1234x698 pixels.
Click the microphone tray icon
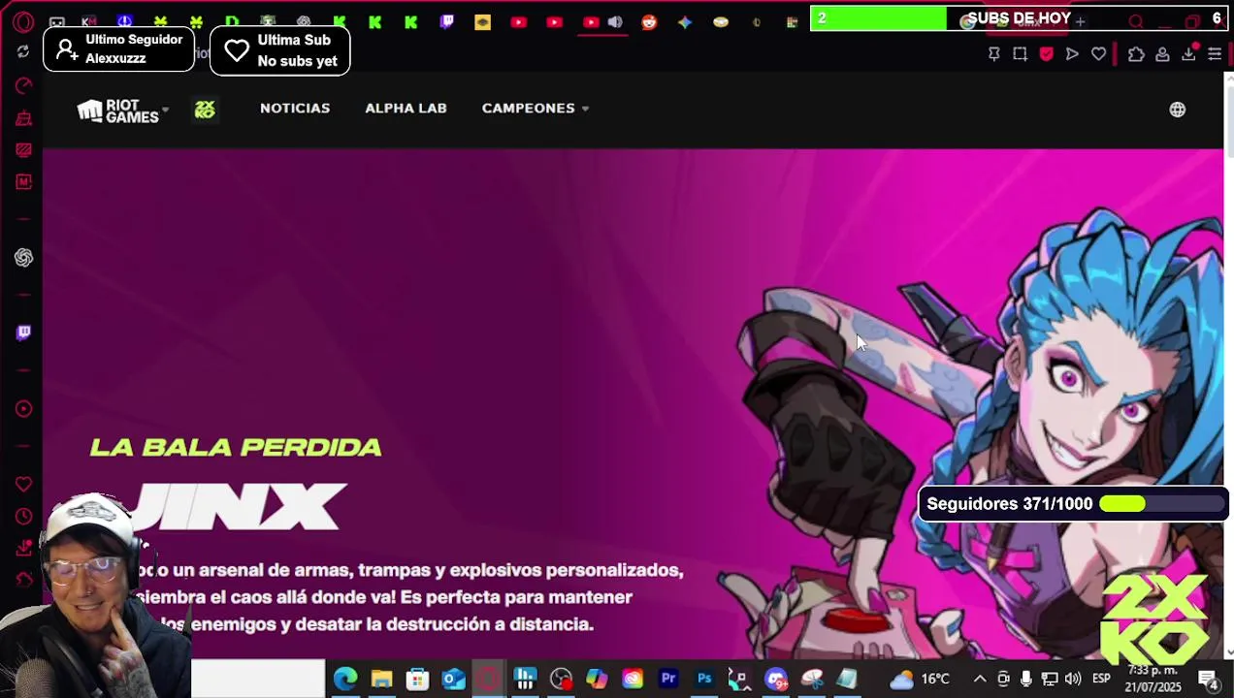(1025, 679)
